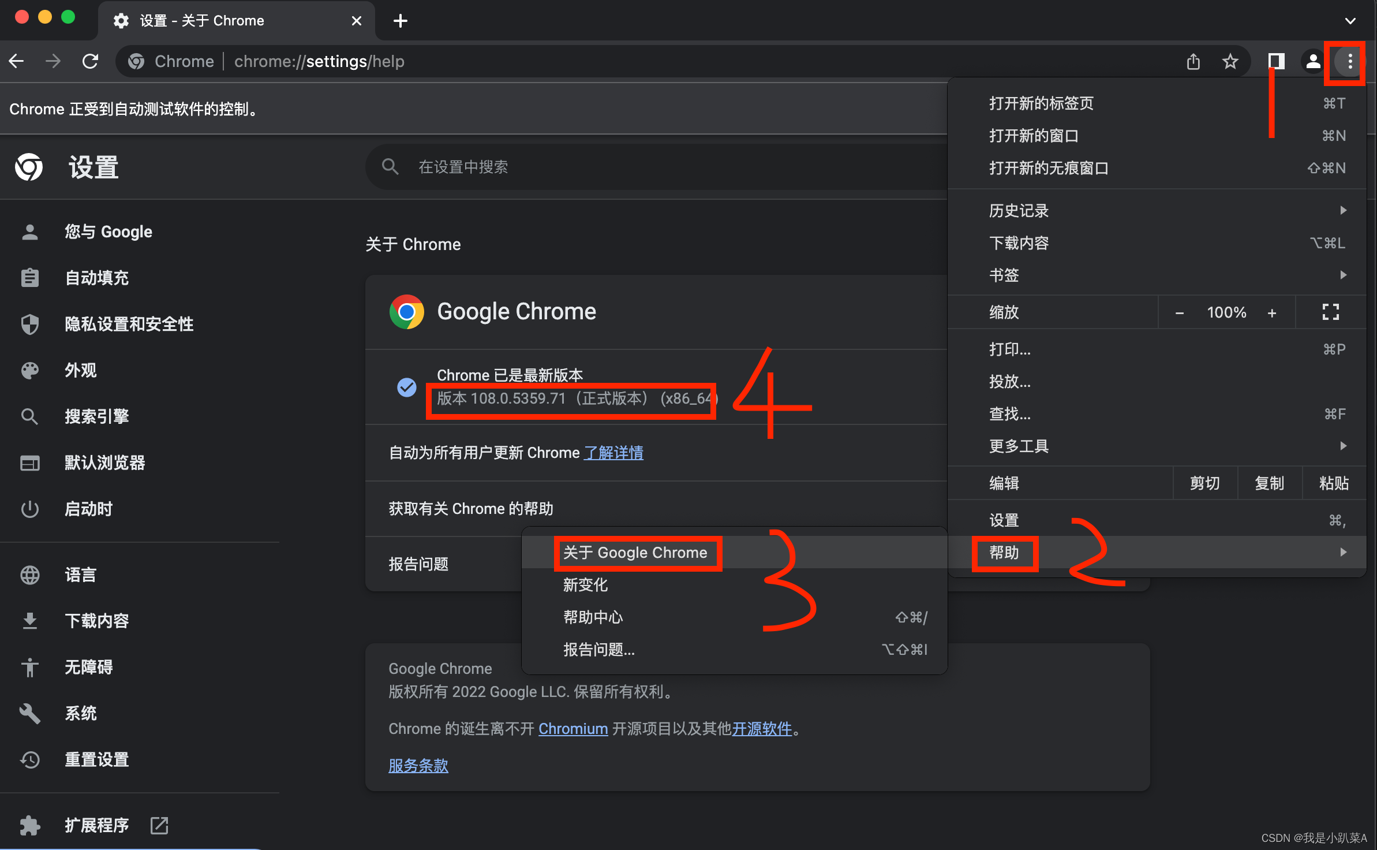Decrease zoom with minus button
The width and height of the screenshot is (1377, 850).
pos(1179,313)
